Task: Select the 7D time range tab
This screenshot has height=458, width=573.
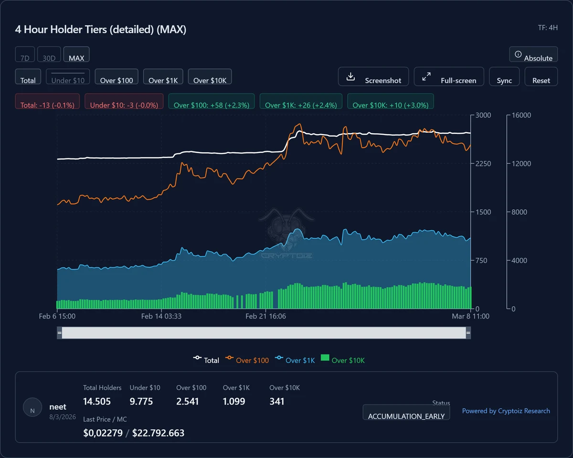Action: [x=25, y=54]
